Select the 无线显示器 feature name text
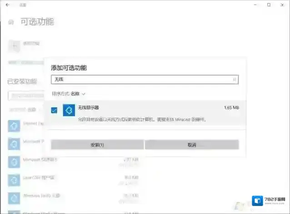The width and height of the screenshot is (290, 214). (x=88, y=108)
